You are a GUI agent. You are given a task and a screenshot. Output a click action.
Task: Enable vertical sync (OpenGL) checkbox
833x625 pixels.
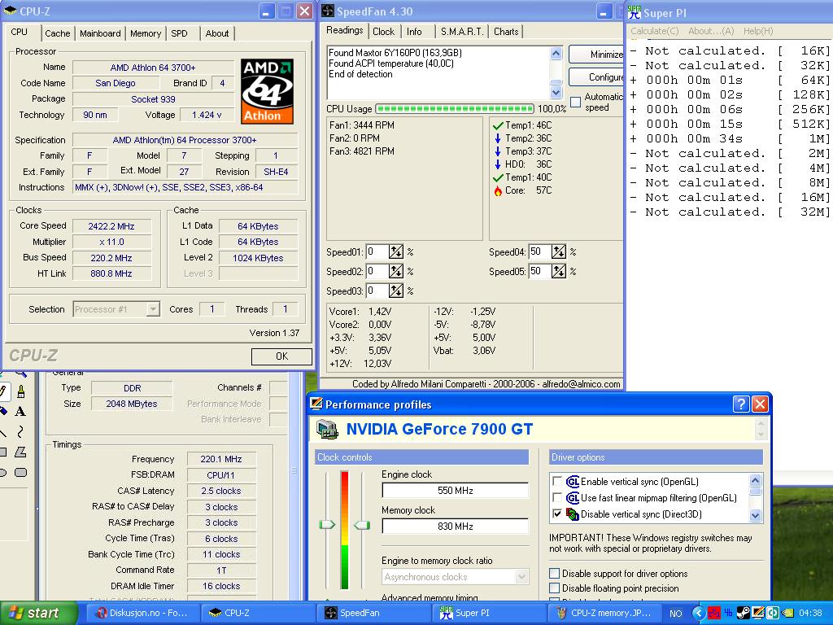[556, 482]
